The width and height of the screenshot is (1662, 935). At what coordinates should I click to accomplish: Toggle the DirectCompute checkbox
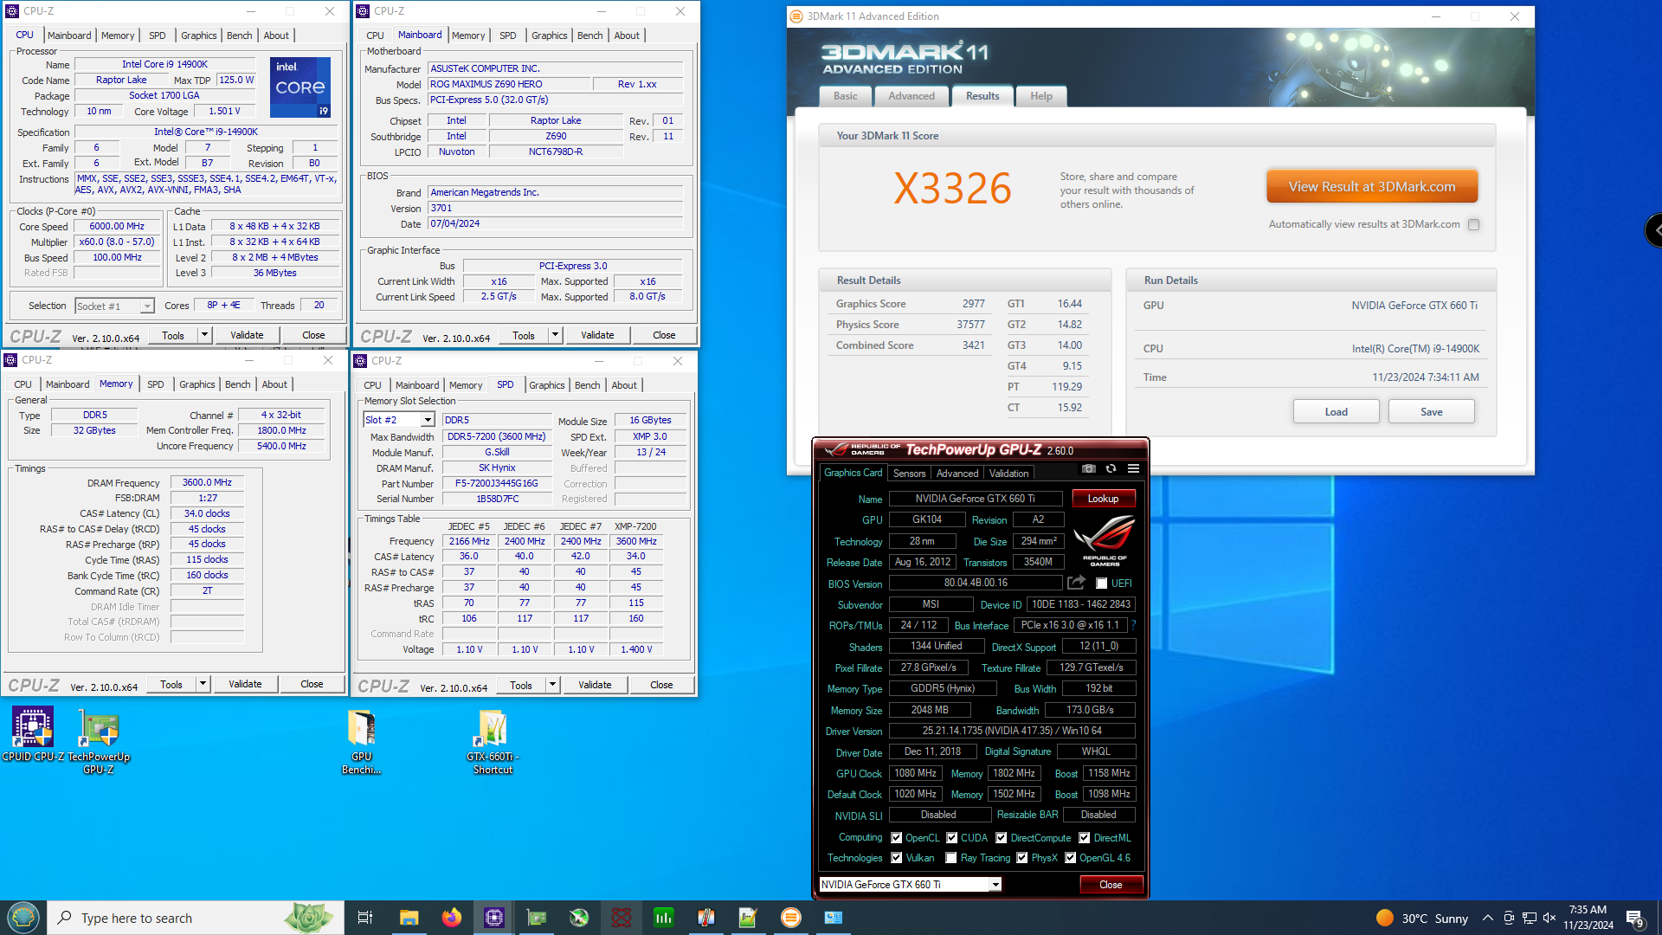coord(1002,838)
